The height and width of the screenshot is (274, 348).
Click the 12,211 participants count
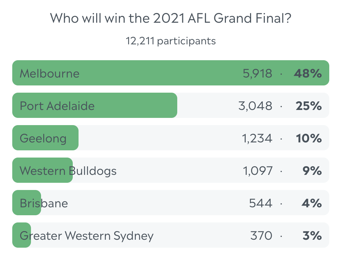[x=170, y=41]
